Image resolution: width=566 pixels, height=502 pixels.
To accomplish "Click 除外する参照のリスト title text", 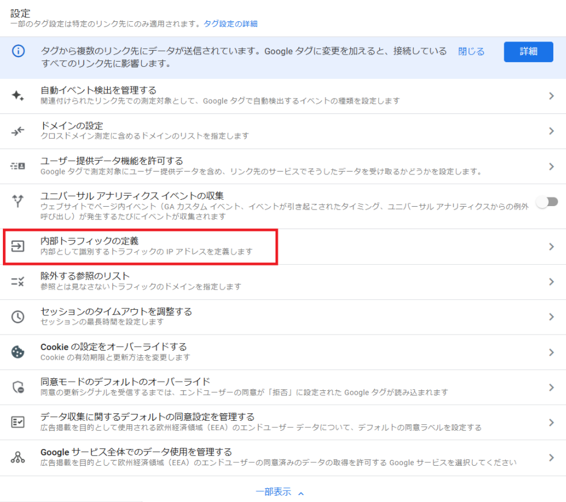I will click(85, 276).
